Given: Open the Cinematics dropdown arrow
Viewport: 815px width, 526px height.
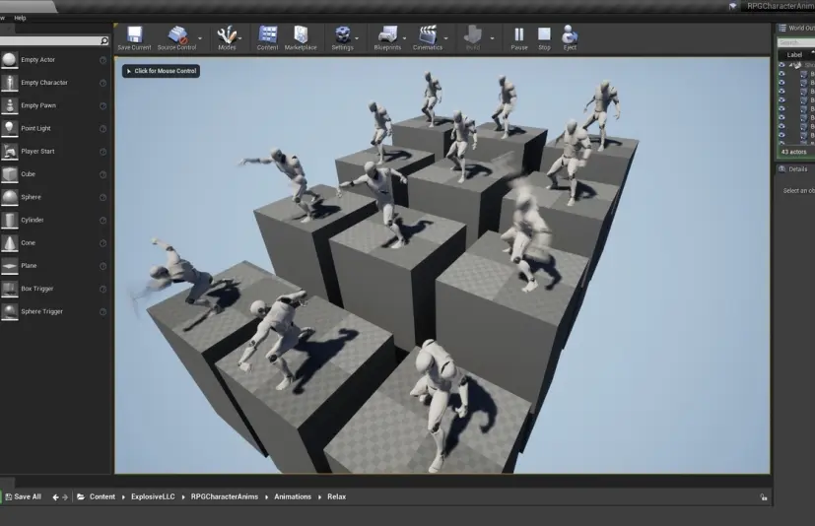Looking at the screenshot, I should (446, 38).
